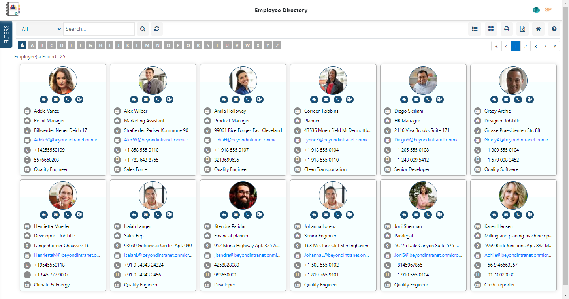Screen dimensions: 569x299
Task: Open Microsoft Teams for Diego Siciliani
Action: coord(439,100)
